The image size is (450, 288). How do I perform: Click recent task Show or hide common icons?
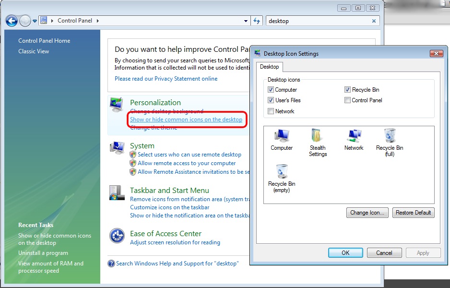tap(55, 239)
